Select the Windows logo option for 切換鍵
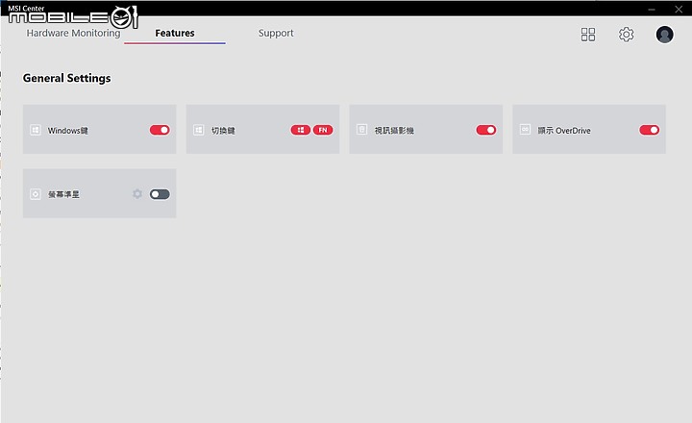The height and width of the screenshot is (423, 692). (x=301, y=130)
